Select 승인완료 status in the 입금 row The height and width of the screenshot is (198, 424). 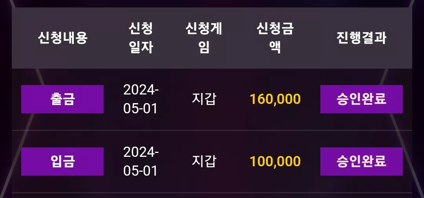click(x=362, y=162)
